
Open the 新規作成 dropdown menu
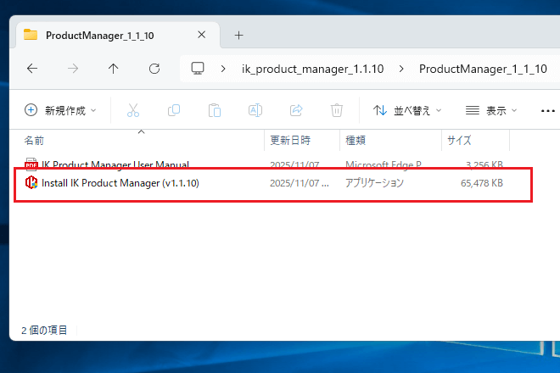60,110
